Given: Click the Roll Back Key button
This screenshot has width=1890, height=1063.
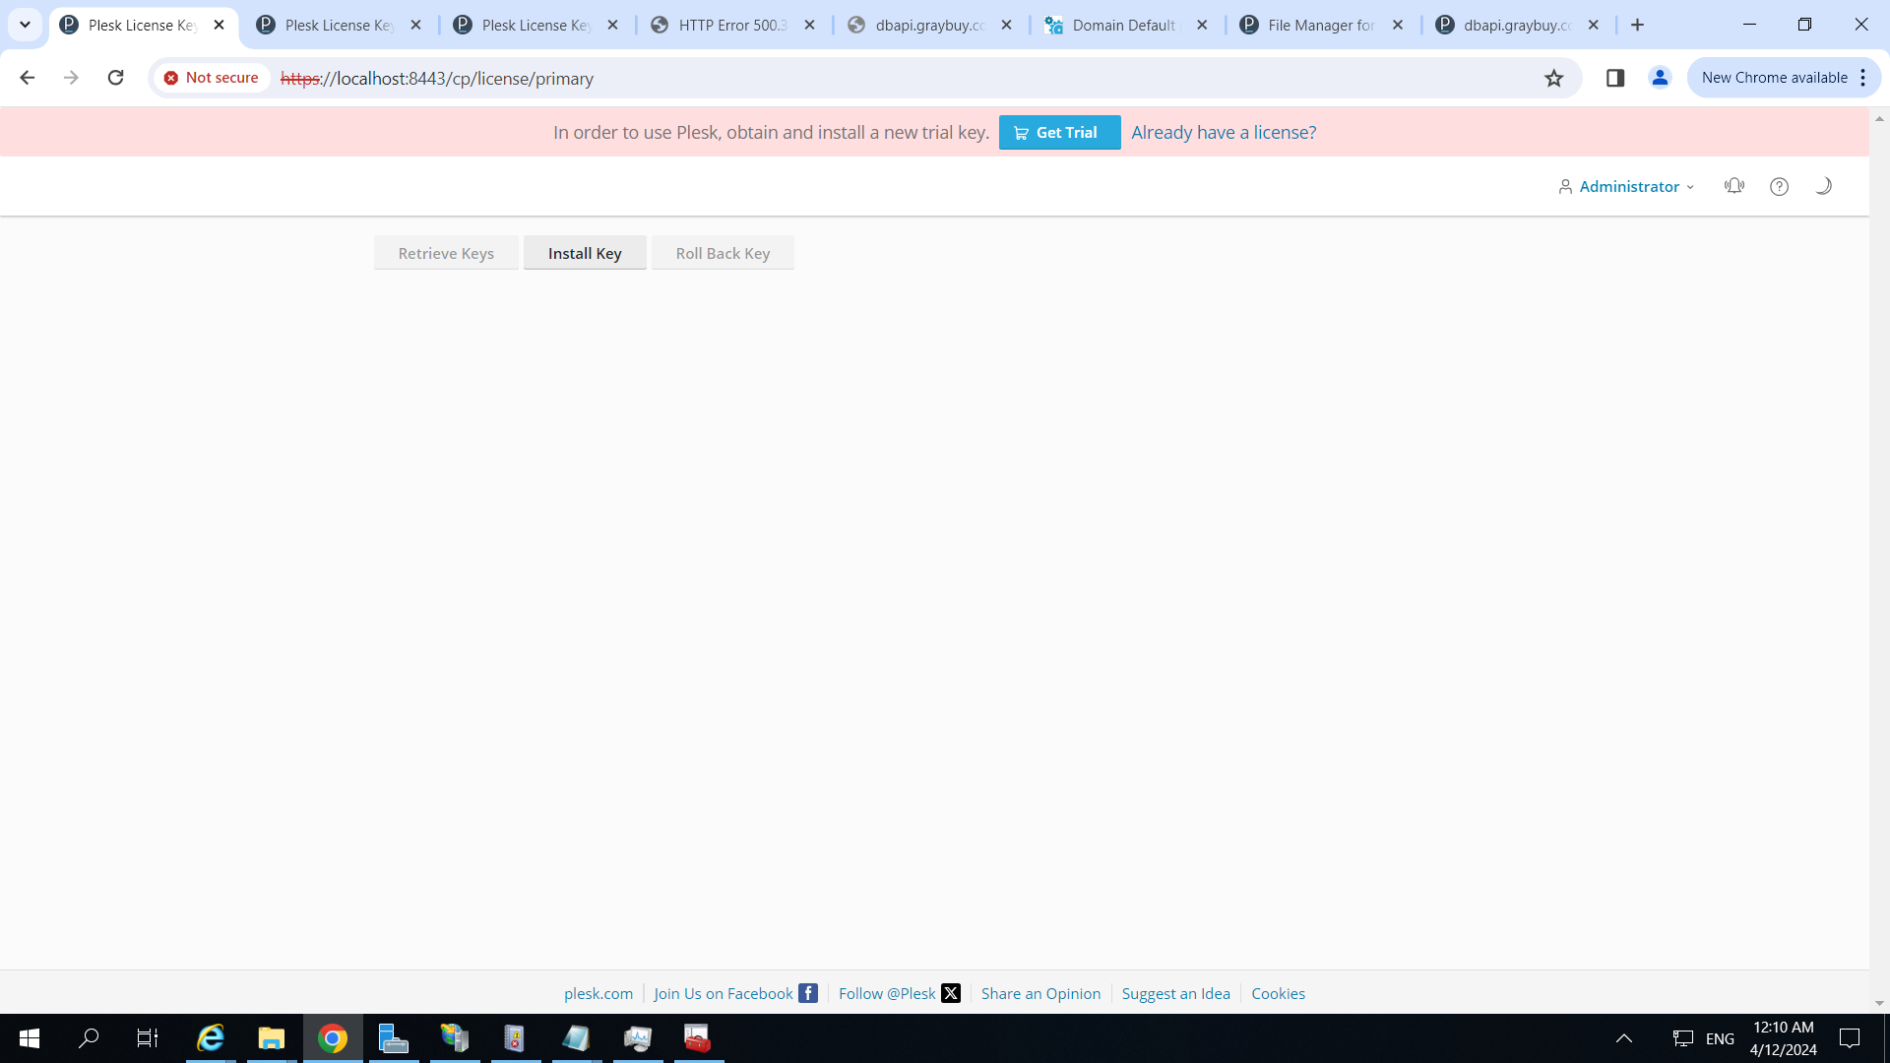Looking at the screenshot, I should pos(723,253).
